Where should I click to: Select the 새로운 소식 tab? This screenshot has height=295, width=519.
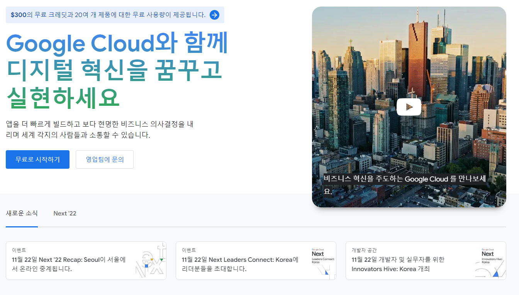[22, 213]
